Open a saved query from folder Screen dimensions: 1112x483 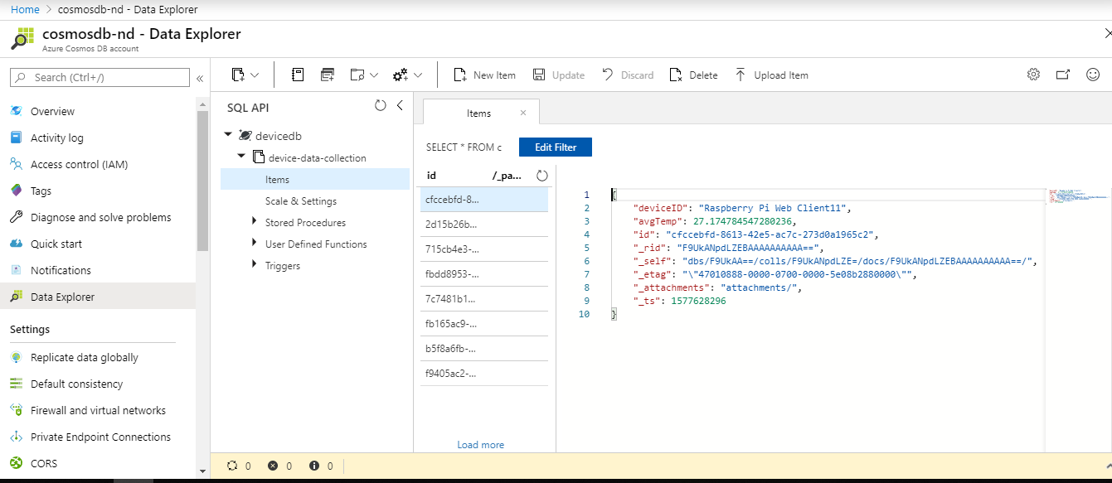click(357, 75)
